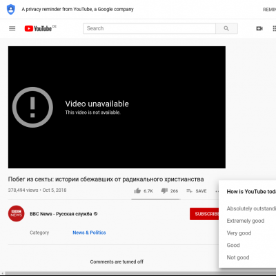
Task: Save the video to a playlist
Action: [x=197, y=191]
